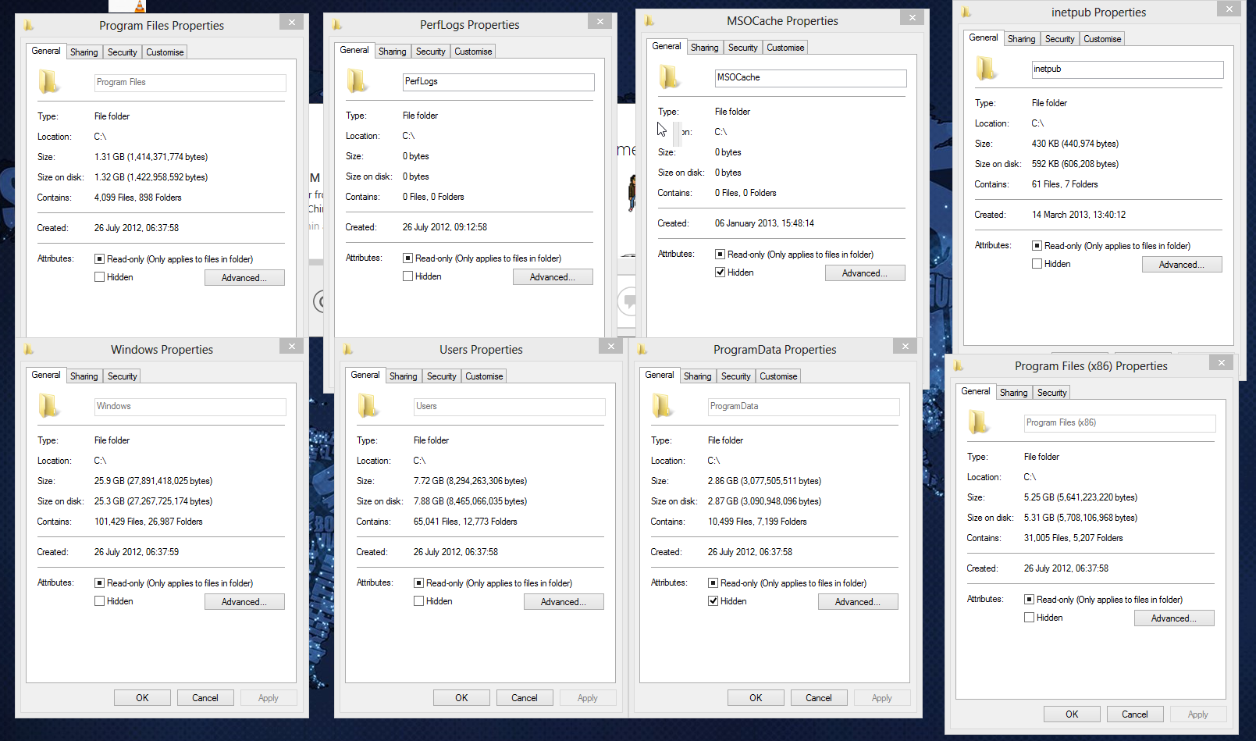This screenshot has height=741, width=1256.
Task: Click the folder icon next to the inetpub name
Action: [x=986, y=69]
